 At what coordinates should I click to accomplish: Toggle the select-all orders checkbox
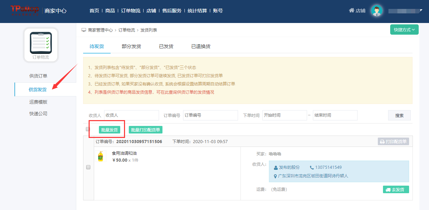tap(88, 129)
